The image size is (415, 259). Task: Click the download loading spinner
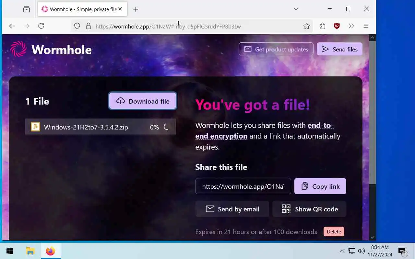point(166,127)
